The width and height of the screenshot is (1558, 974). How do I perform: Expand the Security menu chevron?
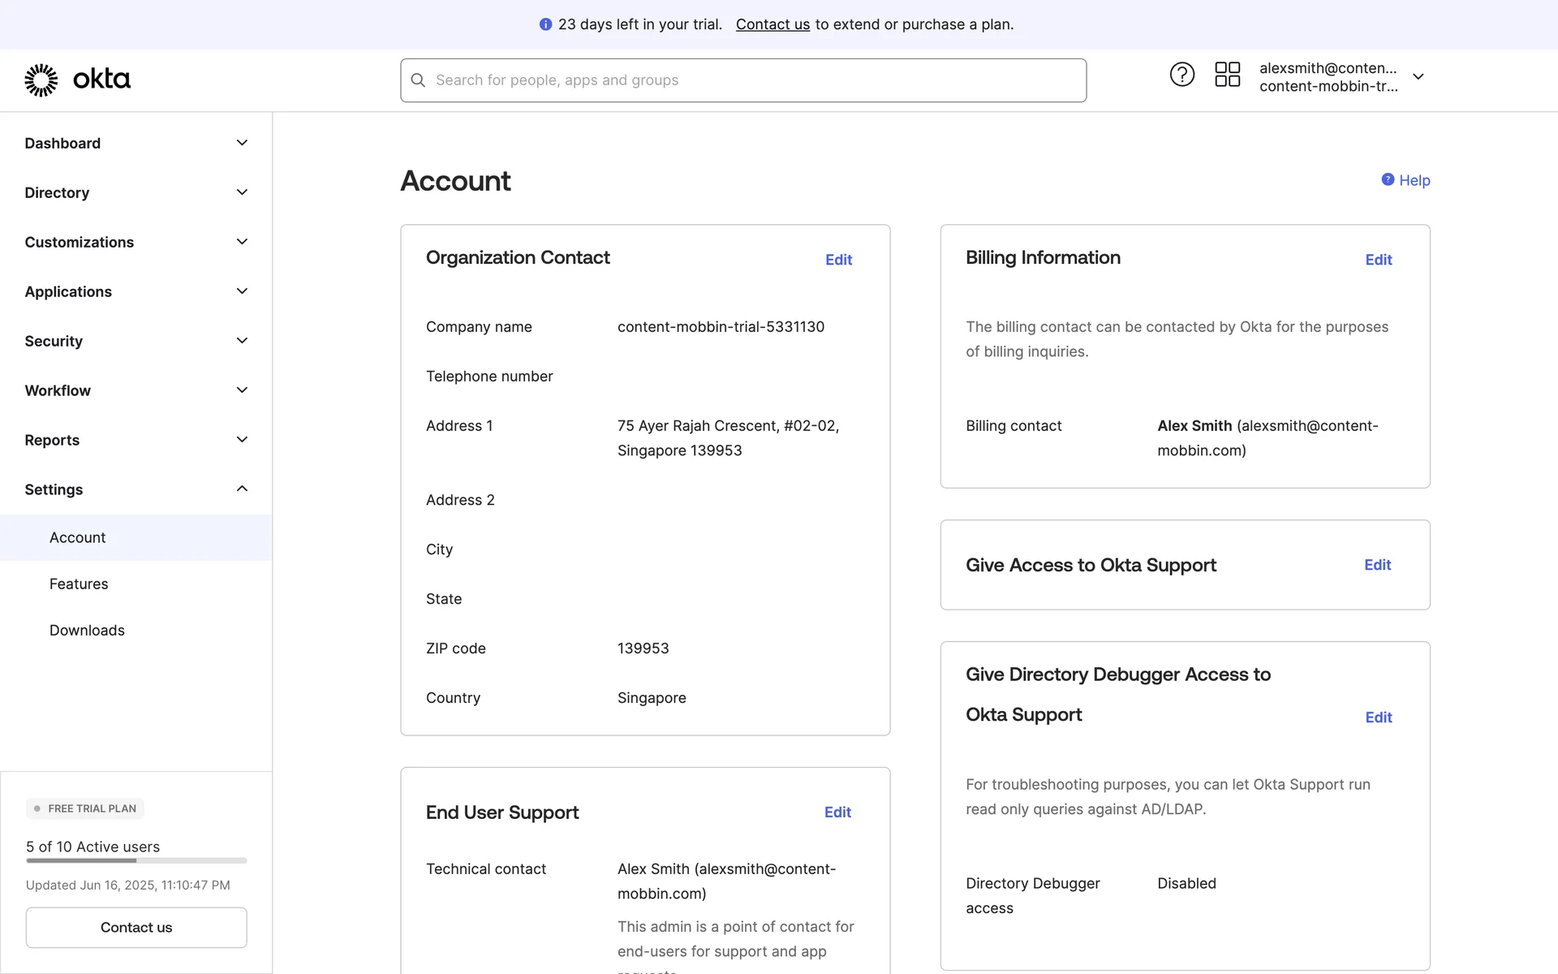(242, 341)
